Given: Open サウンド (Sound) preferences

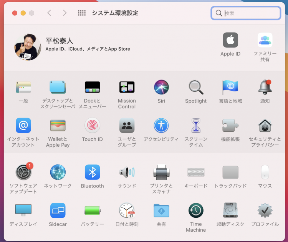Looking at the screenshot, I should click(x=127, y=172).
